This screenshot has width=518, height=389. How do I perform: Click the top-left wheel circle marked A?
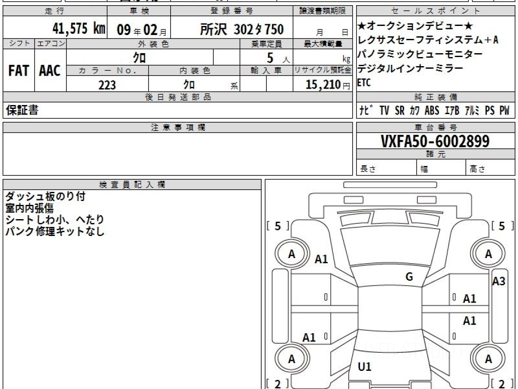point(291,255)
